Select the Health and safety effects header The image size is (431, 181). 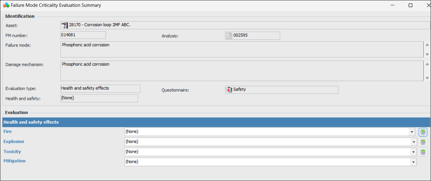click(x=31, y=122)
